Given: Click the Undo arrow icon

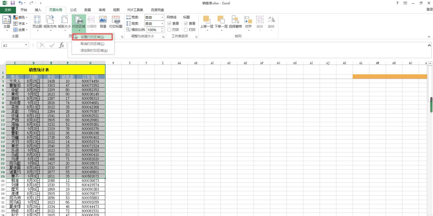Looking at the screenshot, I should coord(21,3).
